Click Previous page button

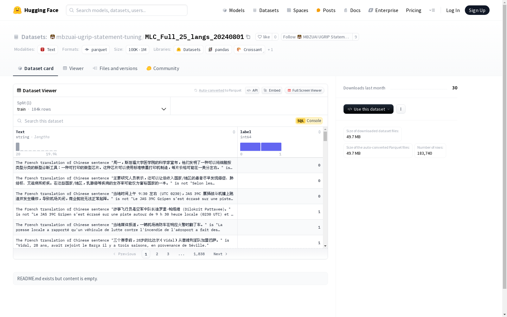(x=125, y=254)
